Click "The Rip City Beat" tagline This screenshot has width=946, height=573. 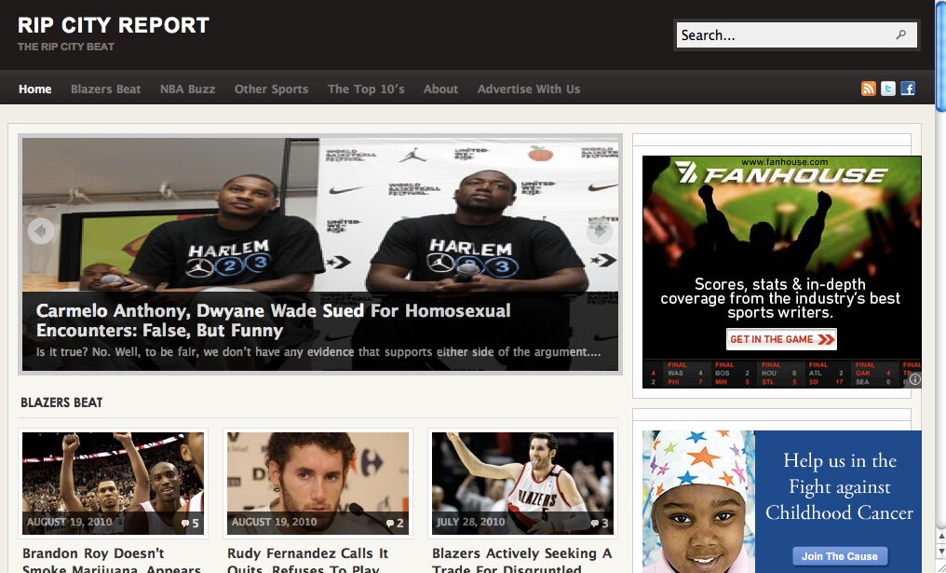[66, 47]
